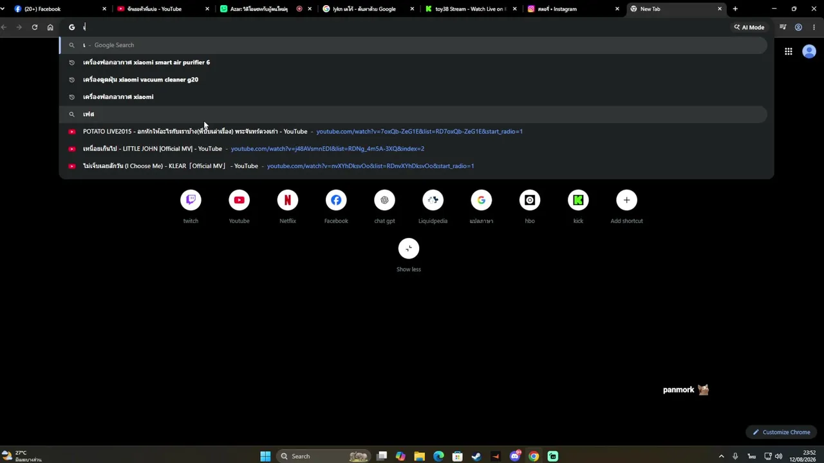Go to the home page icon
824x463 pixels.
click(x=50, y=27)
